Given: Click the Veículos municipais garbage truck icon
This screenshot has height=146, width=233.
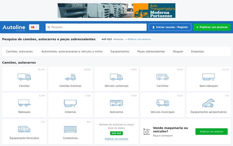Looking at the screenshot, I should pos(162,103).
